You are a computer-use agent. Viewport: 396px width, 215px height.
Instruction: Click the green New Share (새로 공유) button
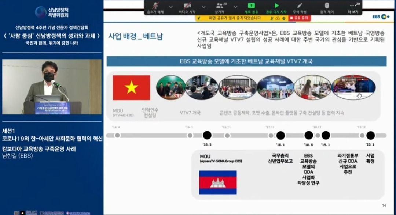(x=251, y=8)
